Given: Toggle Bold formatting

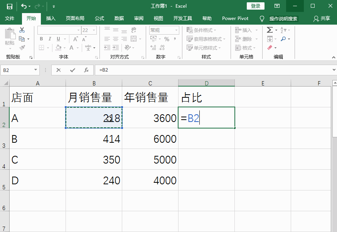Looking at the screenshot, I should point(41,39).
